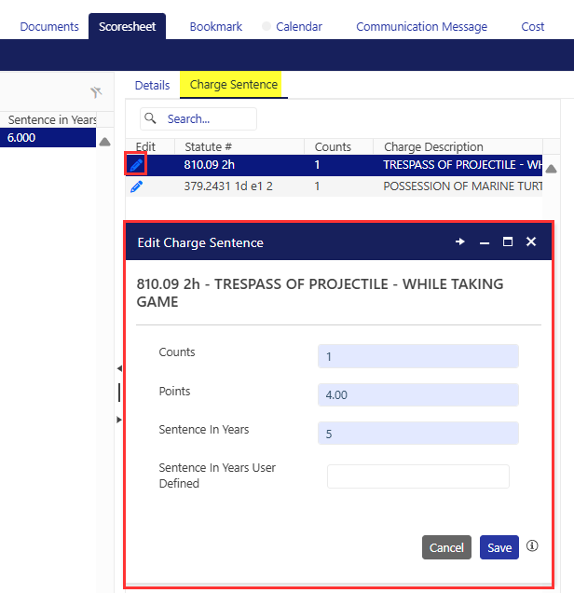This screenshot has width=574, height=593.
Task: Expand the left panel with the right-pointing splitter arrow
Action: tap(118, 420)
